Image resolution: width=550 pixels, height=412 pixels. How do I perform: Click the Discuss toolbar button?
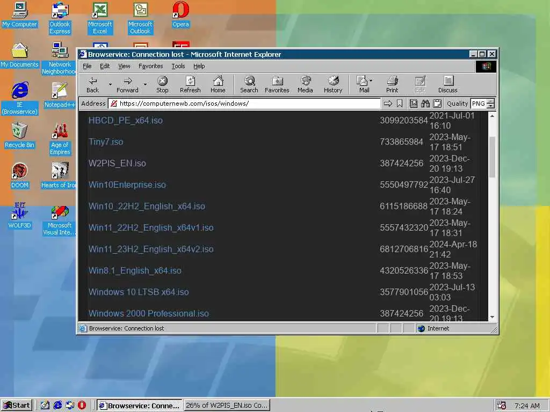click(448, 84)
